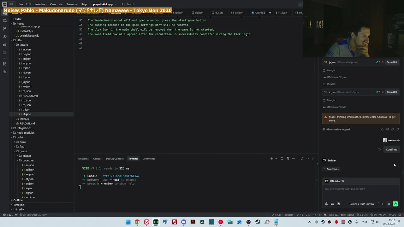Open the terminal panel's more actions menu
Image resolution: width=404 pixels, height=227 pixels.
(294, 159)
